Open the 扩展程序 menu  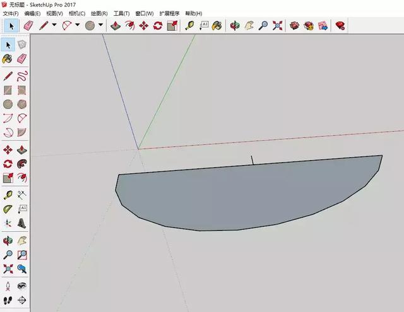pyautogui.click(x=169, y=13)
